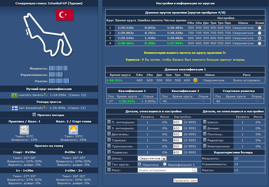This screenshot has height=187, width=269.
Task: Click the Turkish flag icon
Action: click(x=64, y=15)
